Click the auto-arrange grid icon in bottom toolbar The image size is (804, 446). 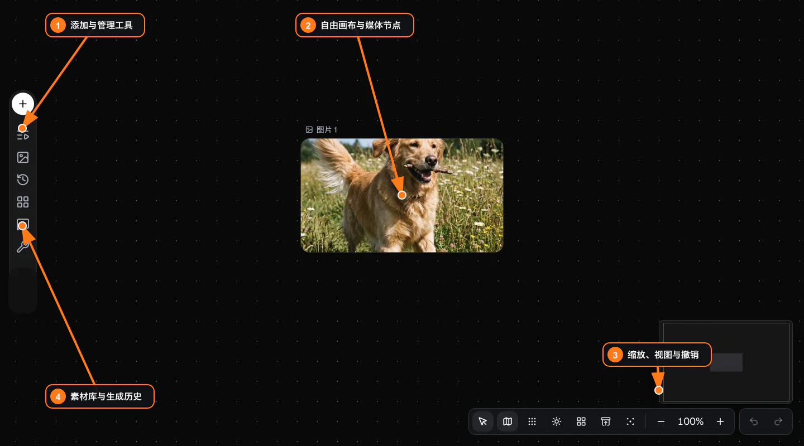(x=581, y=421)
